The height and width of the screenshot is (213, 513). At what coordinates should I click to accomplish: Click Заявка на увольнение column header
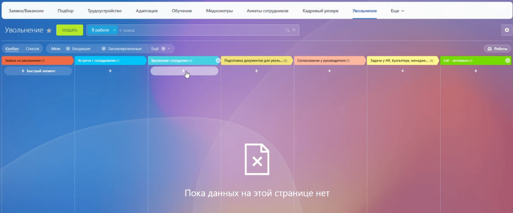(37, 61)
